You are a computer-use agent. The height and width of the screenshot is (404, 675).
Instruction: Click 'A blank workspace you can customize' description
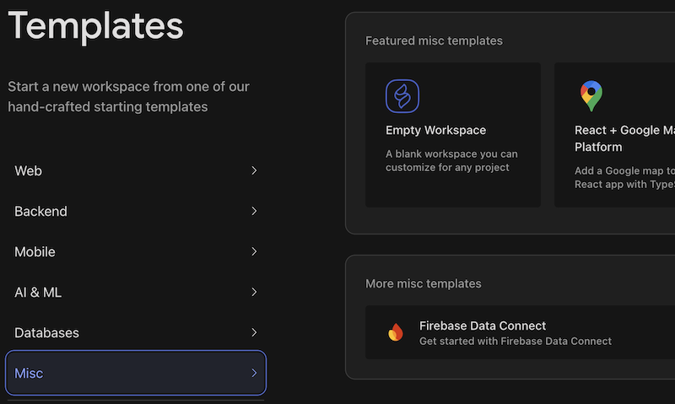451,160
